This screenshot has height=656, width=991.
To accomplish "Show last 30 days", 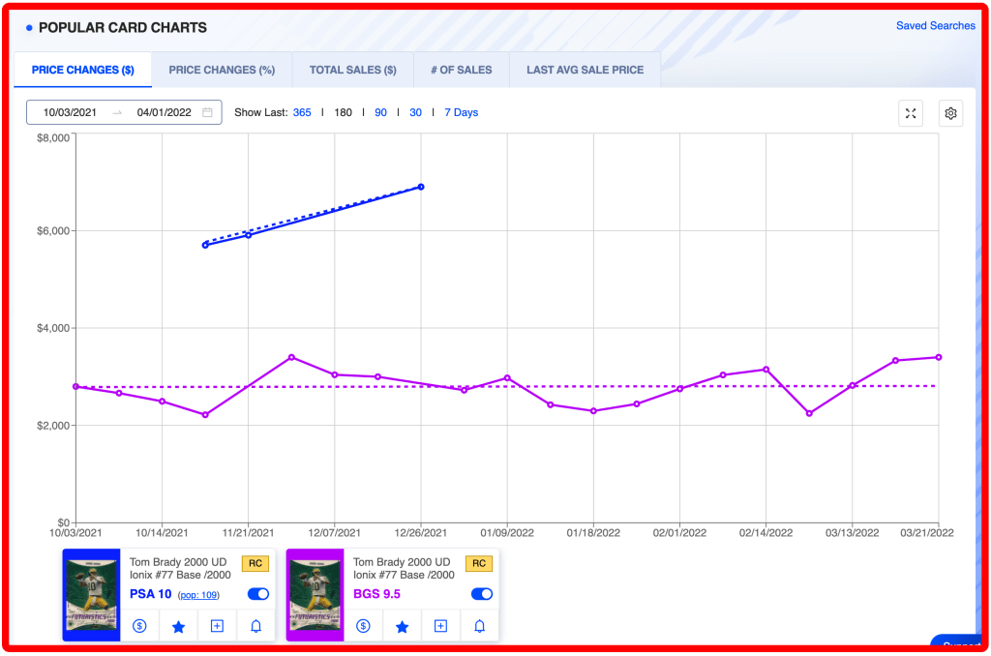I will [x=415, y=112].
